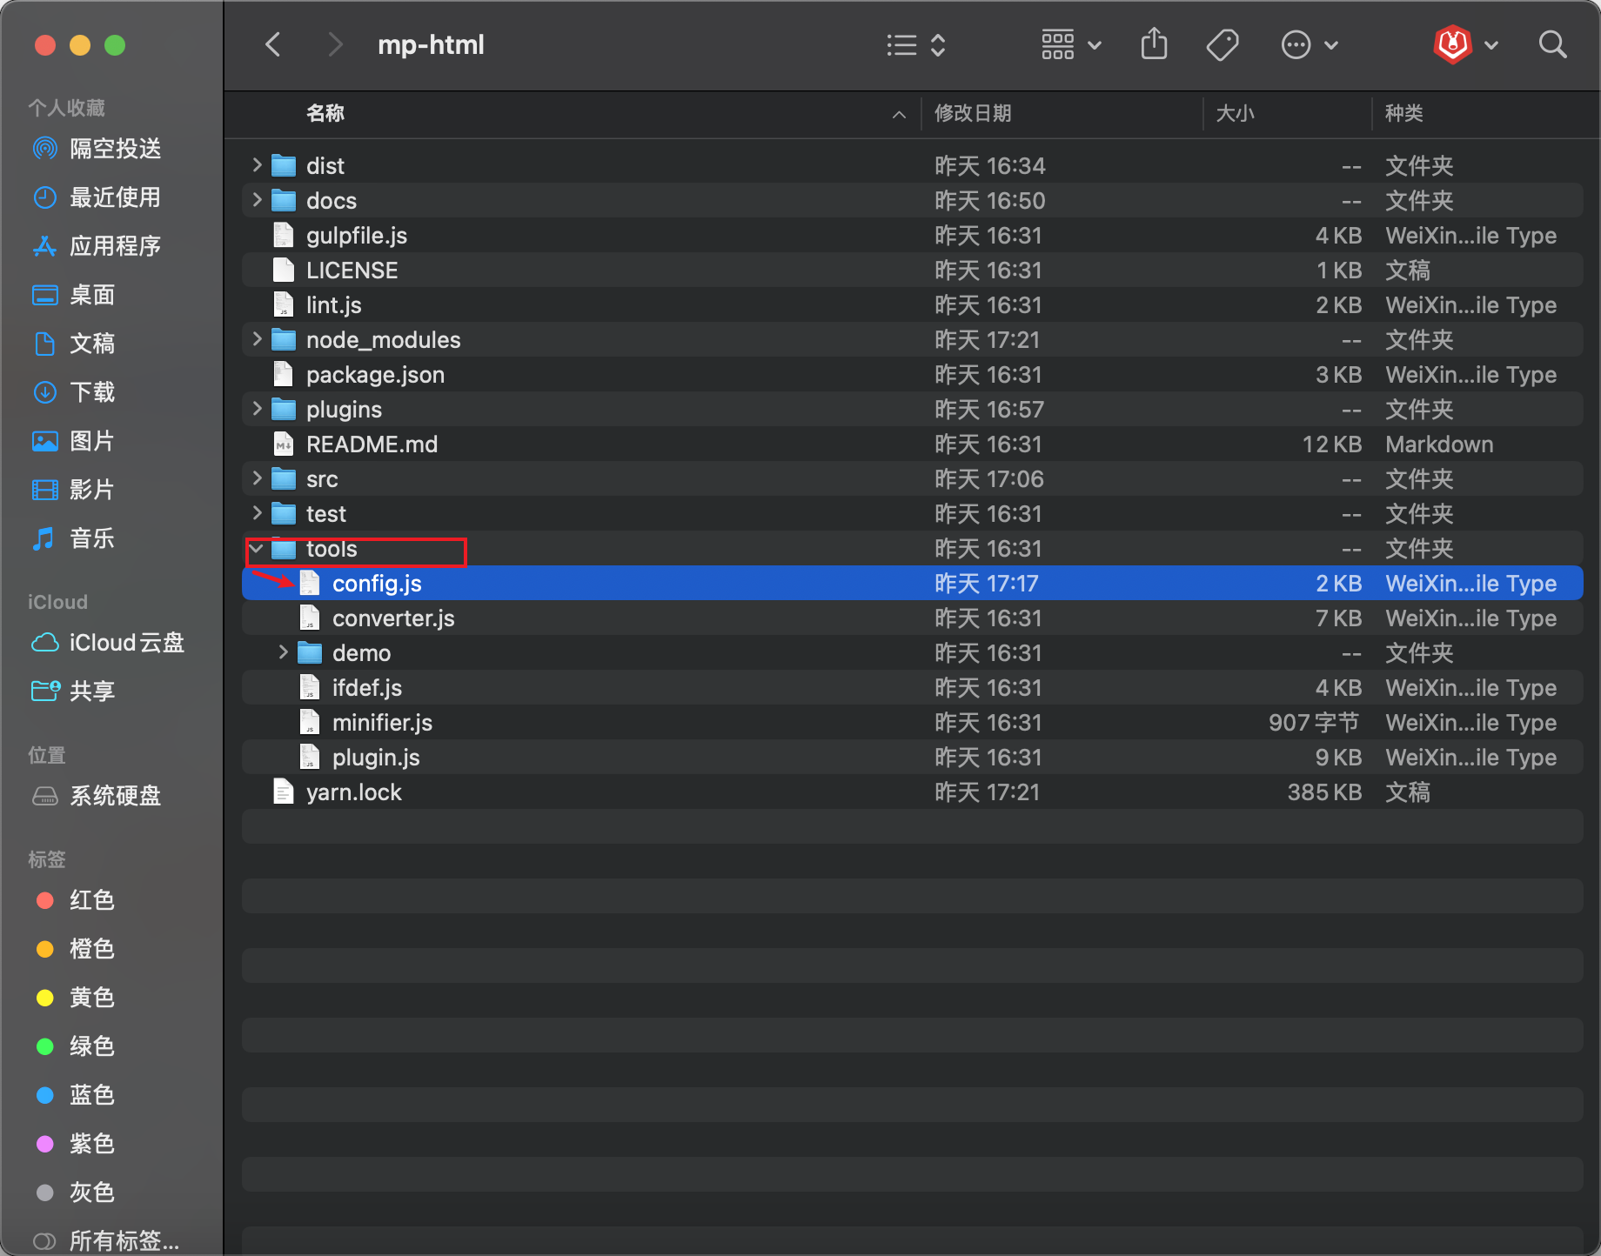Sort by 修改日期 column header

click(973, 113)
